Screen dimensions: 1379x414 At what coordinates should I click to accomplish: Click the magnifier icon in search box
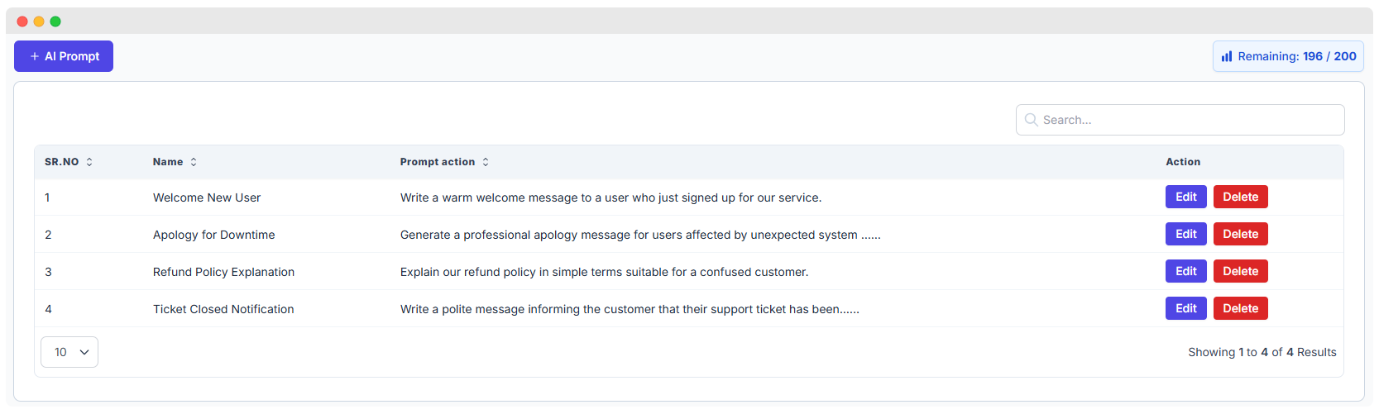(x=1031, y=120)
